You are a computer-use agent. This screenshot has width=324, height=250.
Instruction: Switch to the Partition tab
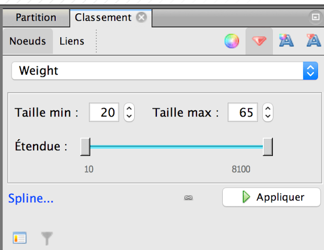click(x=36, y=18)
